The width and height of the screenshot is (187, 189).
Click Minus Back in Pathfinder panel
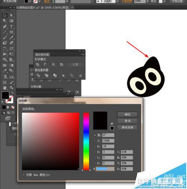coord(80,75)
